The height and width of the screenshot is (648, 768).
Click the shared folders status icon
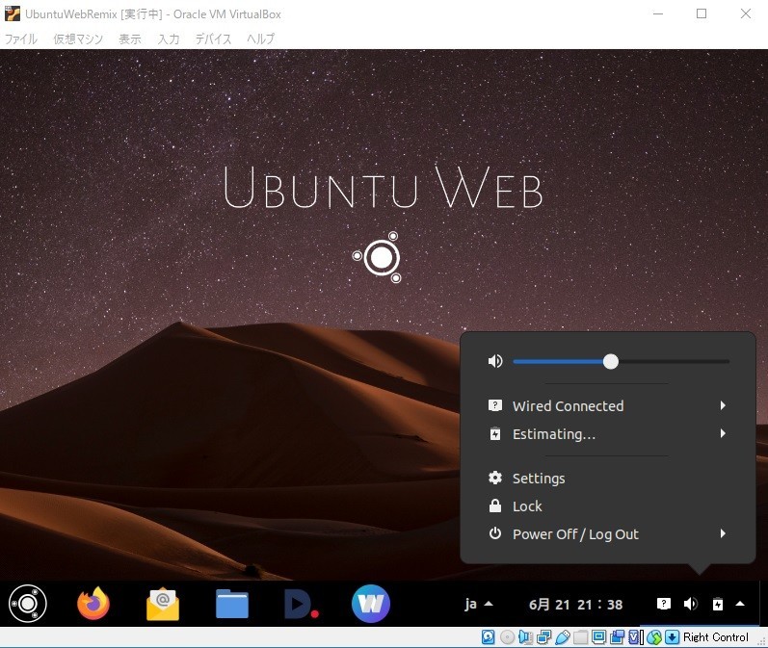click(580, 636)
